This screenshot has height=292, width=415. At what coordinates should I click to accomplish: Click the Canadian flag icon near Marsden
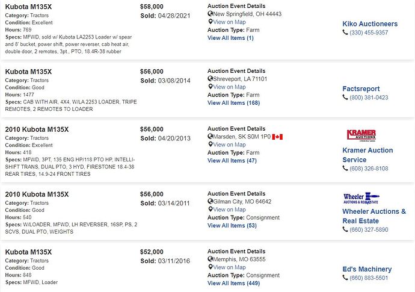pyautogui.click(x=277, y=137)
